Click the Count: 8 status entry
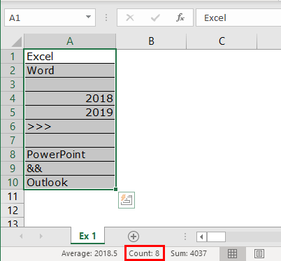This screenshot has width=281, height=261. tap(144, 253)
